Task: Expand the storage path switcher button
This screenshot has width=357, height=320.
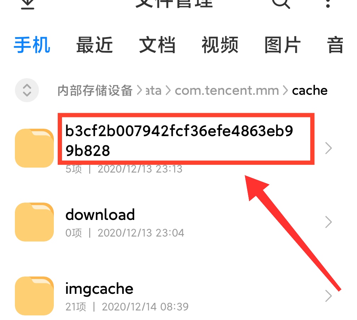Action: coord(27,90)
